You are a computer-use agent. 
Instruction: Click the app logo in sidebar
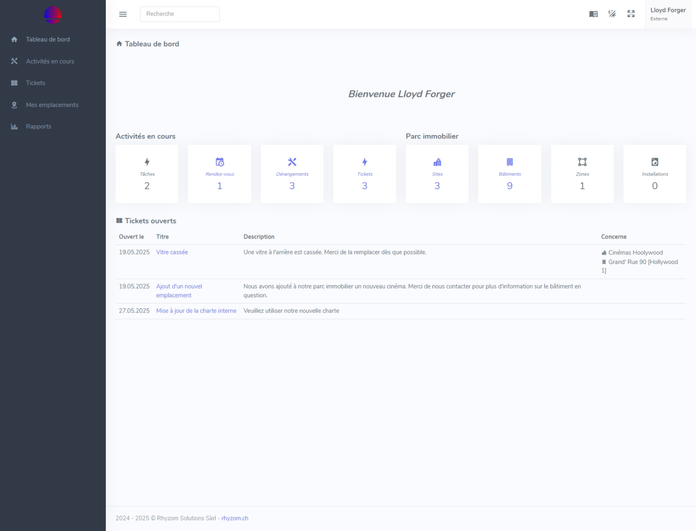(x=53, y=15)
